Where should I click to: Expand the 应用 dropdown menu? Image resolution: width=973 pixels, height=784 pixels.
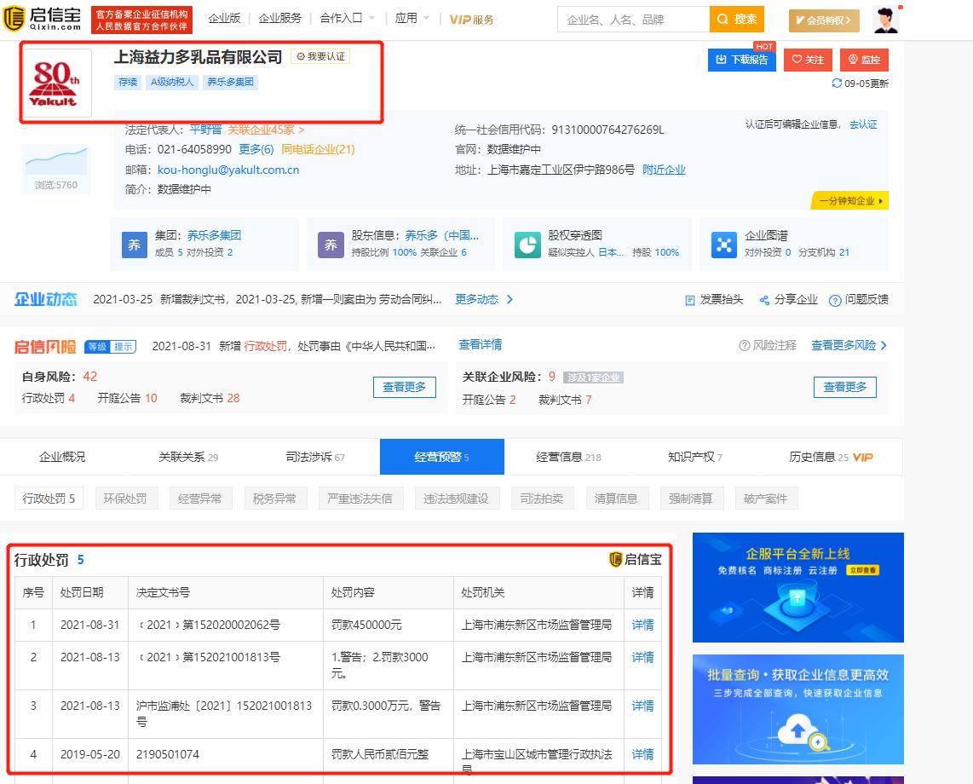tap(408, 17)
